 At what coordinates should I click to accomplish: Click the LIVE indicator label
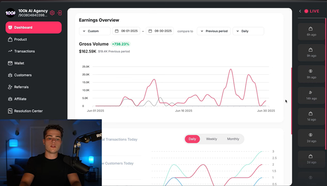click(314, 11)
